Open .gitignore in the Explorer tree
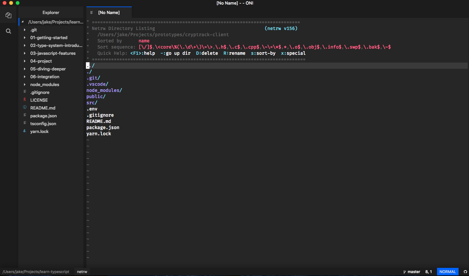469x276 pixels. point(40,92)
